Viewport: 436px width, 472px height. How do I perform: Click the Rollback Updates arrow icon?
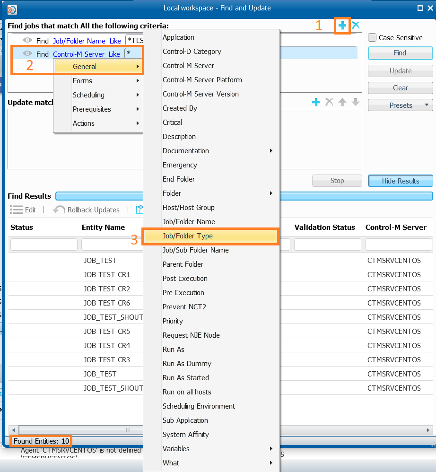click(59, 210)
